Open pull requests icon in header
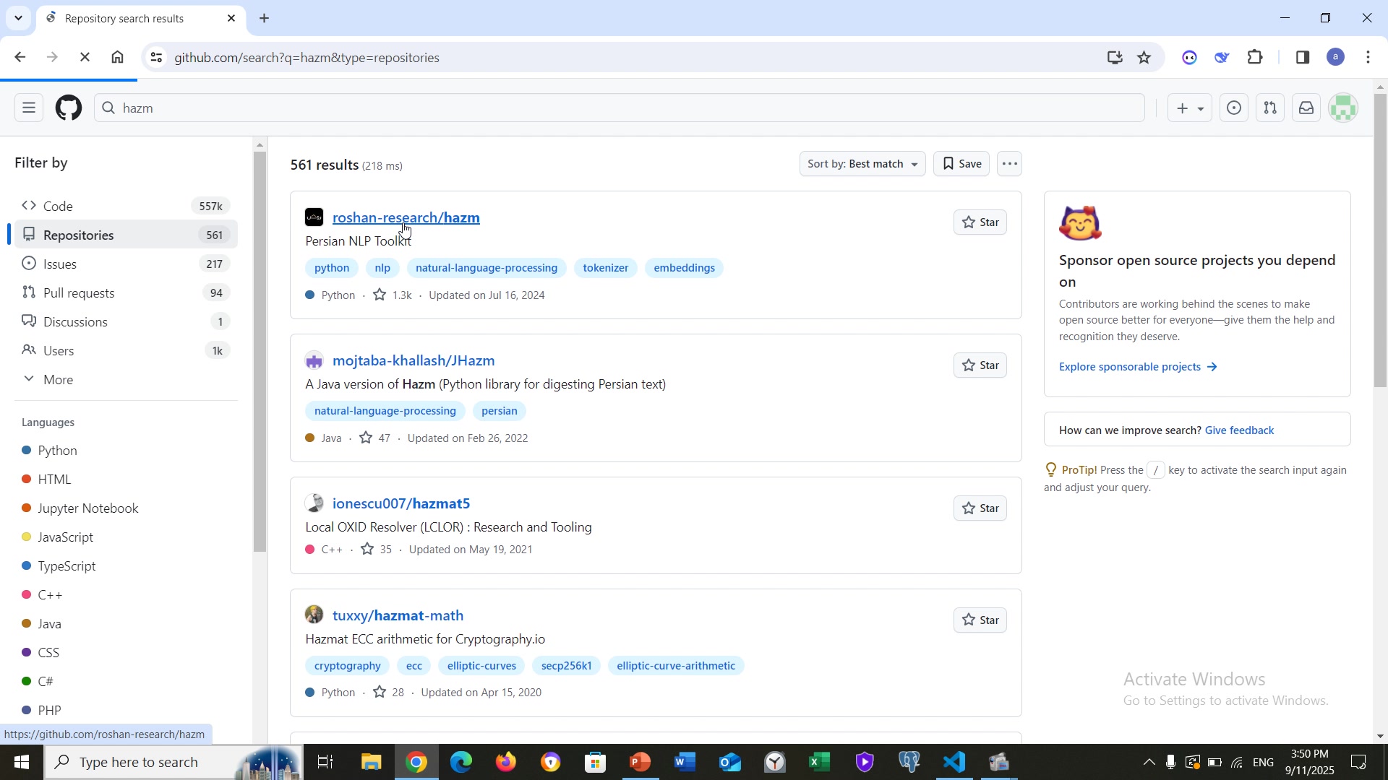Viewport: 1388px width, 780px height. [x=1270, y=108]
